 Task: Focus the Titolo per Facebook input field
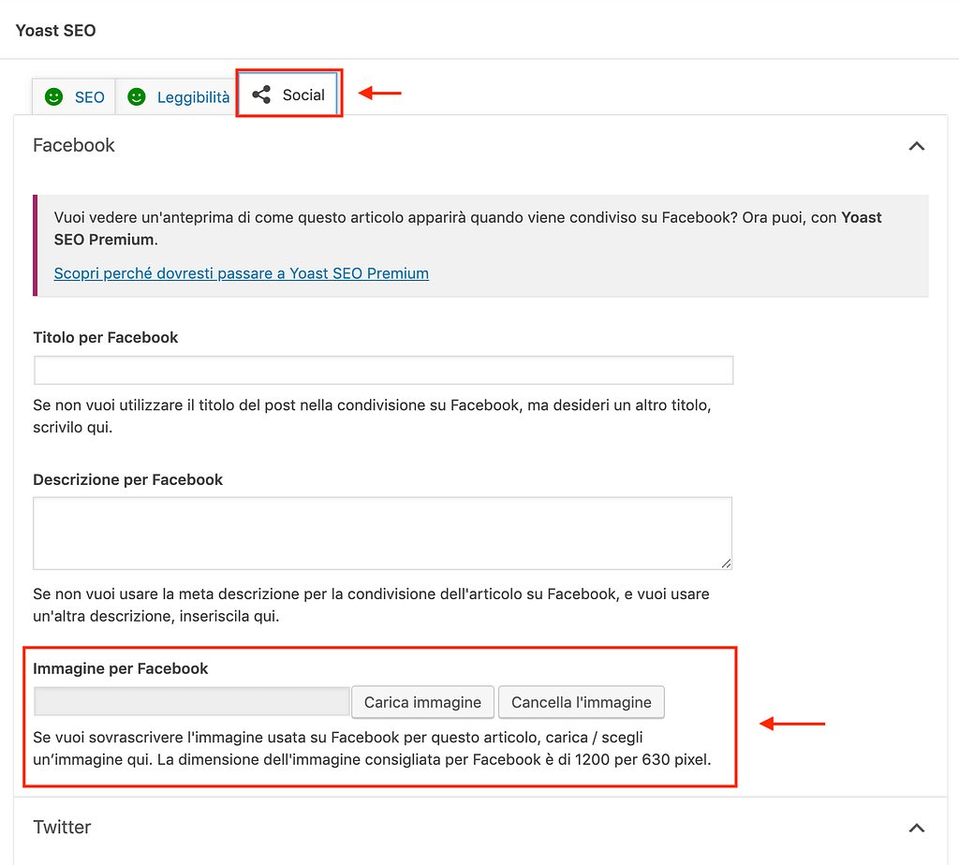point(383,370)
